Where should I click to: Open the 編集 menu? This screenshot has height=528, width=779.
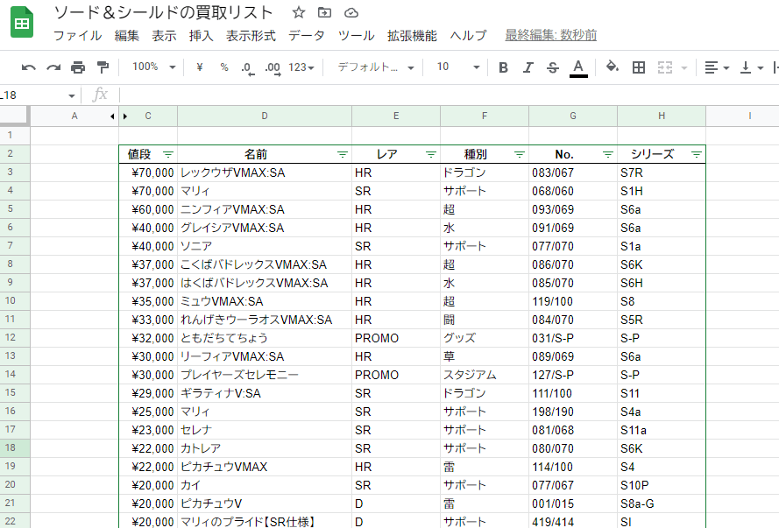[127, 36]
